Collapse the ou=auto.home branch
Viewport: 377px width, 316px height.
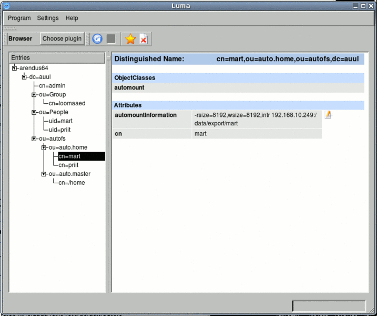point(44,147)
